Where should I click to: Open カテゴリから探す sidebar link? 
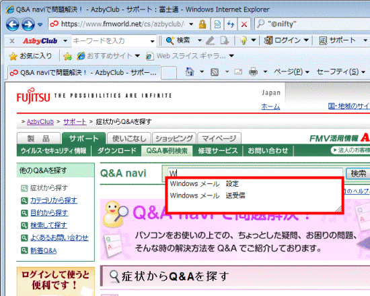pos(54,200)
